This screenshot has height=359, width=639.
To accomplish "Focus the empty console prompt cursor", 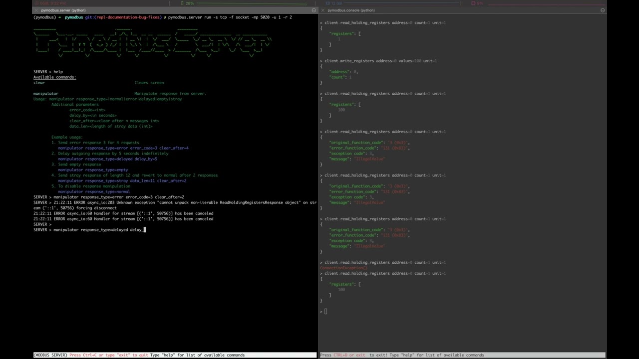I will coord(325,312).
